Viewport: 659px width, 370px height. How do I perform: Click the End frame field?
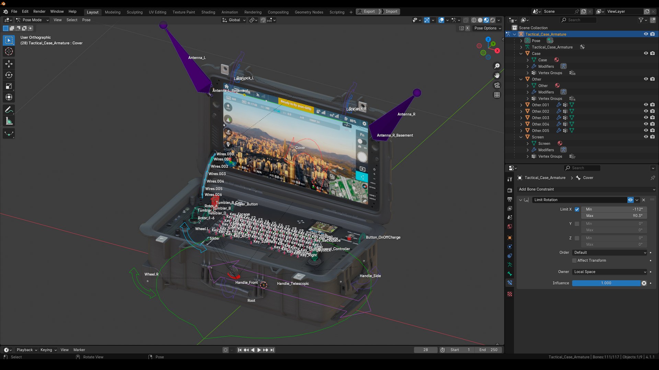(488, 350)
